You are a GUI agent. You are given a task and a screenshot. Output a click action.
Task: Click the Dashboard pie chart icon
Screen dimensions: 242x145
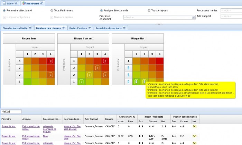click(24, 3)
